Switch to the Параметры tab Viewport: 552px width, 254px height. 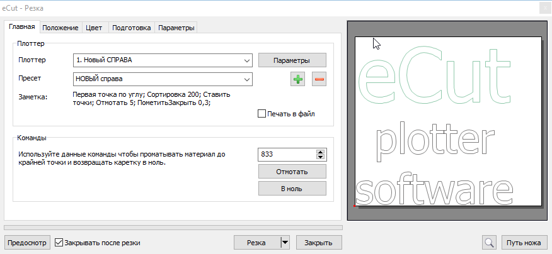(176, 28)
